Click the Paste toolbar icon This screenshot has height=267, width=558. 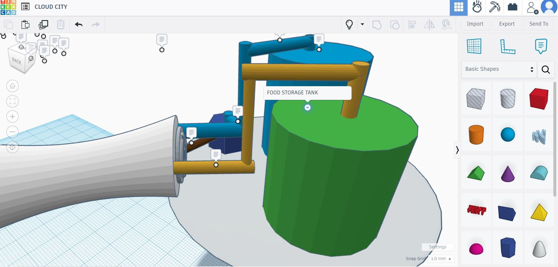pos(26,24)
